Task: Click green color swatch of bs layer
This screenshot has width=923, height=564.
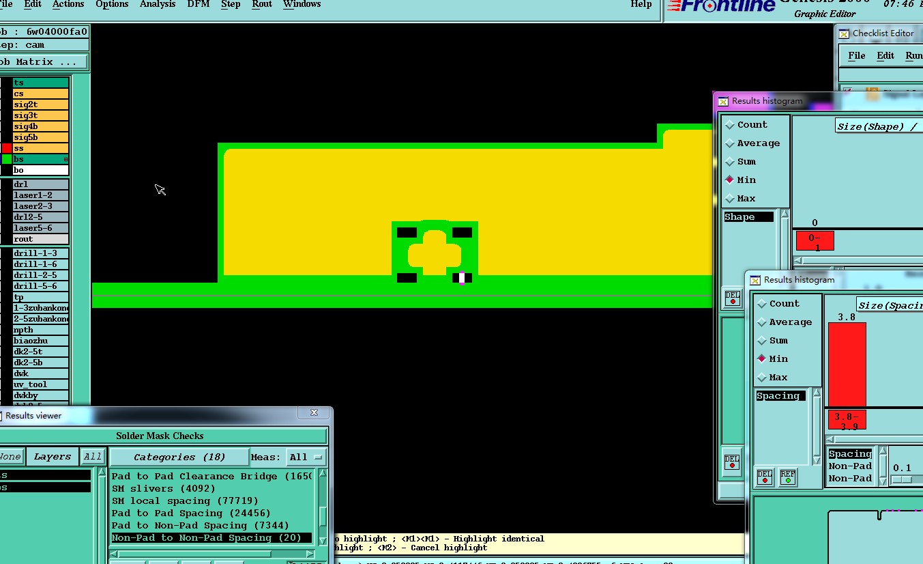Action: click(x=7, y=159)
